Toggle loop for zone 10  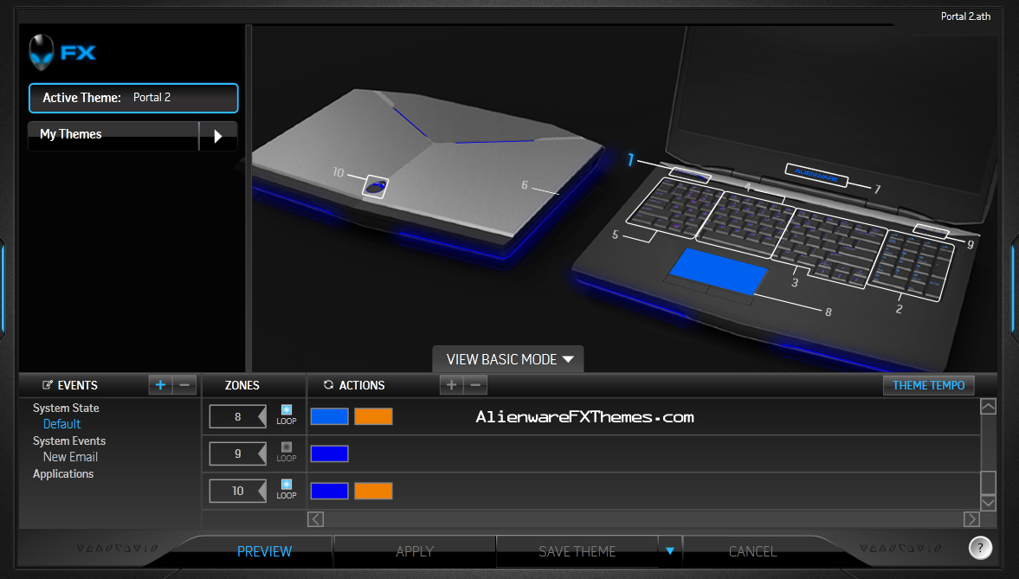click(286, 484)
